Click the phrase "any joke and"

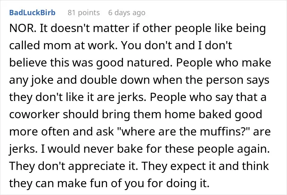click(x=43, y=80)
